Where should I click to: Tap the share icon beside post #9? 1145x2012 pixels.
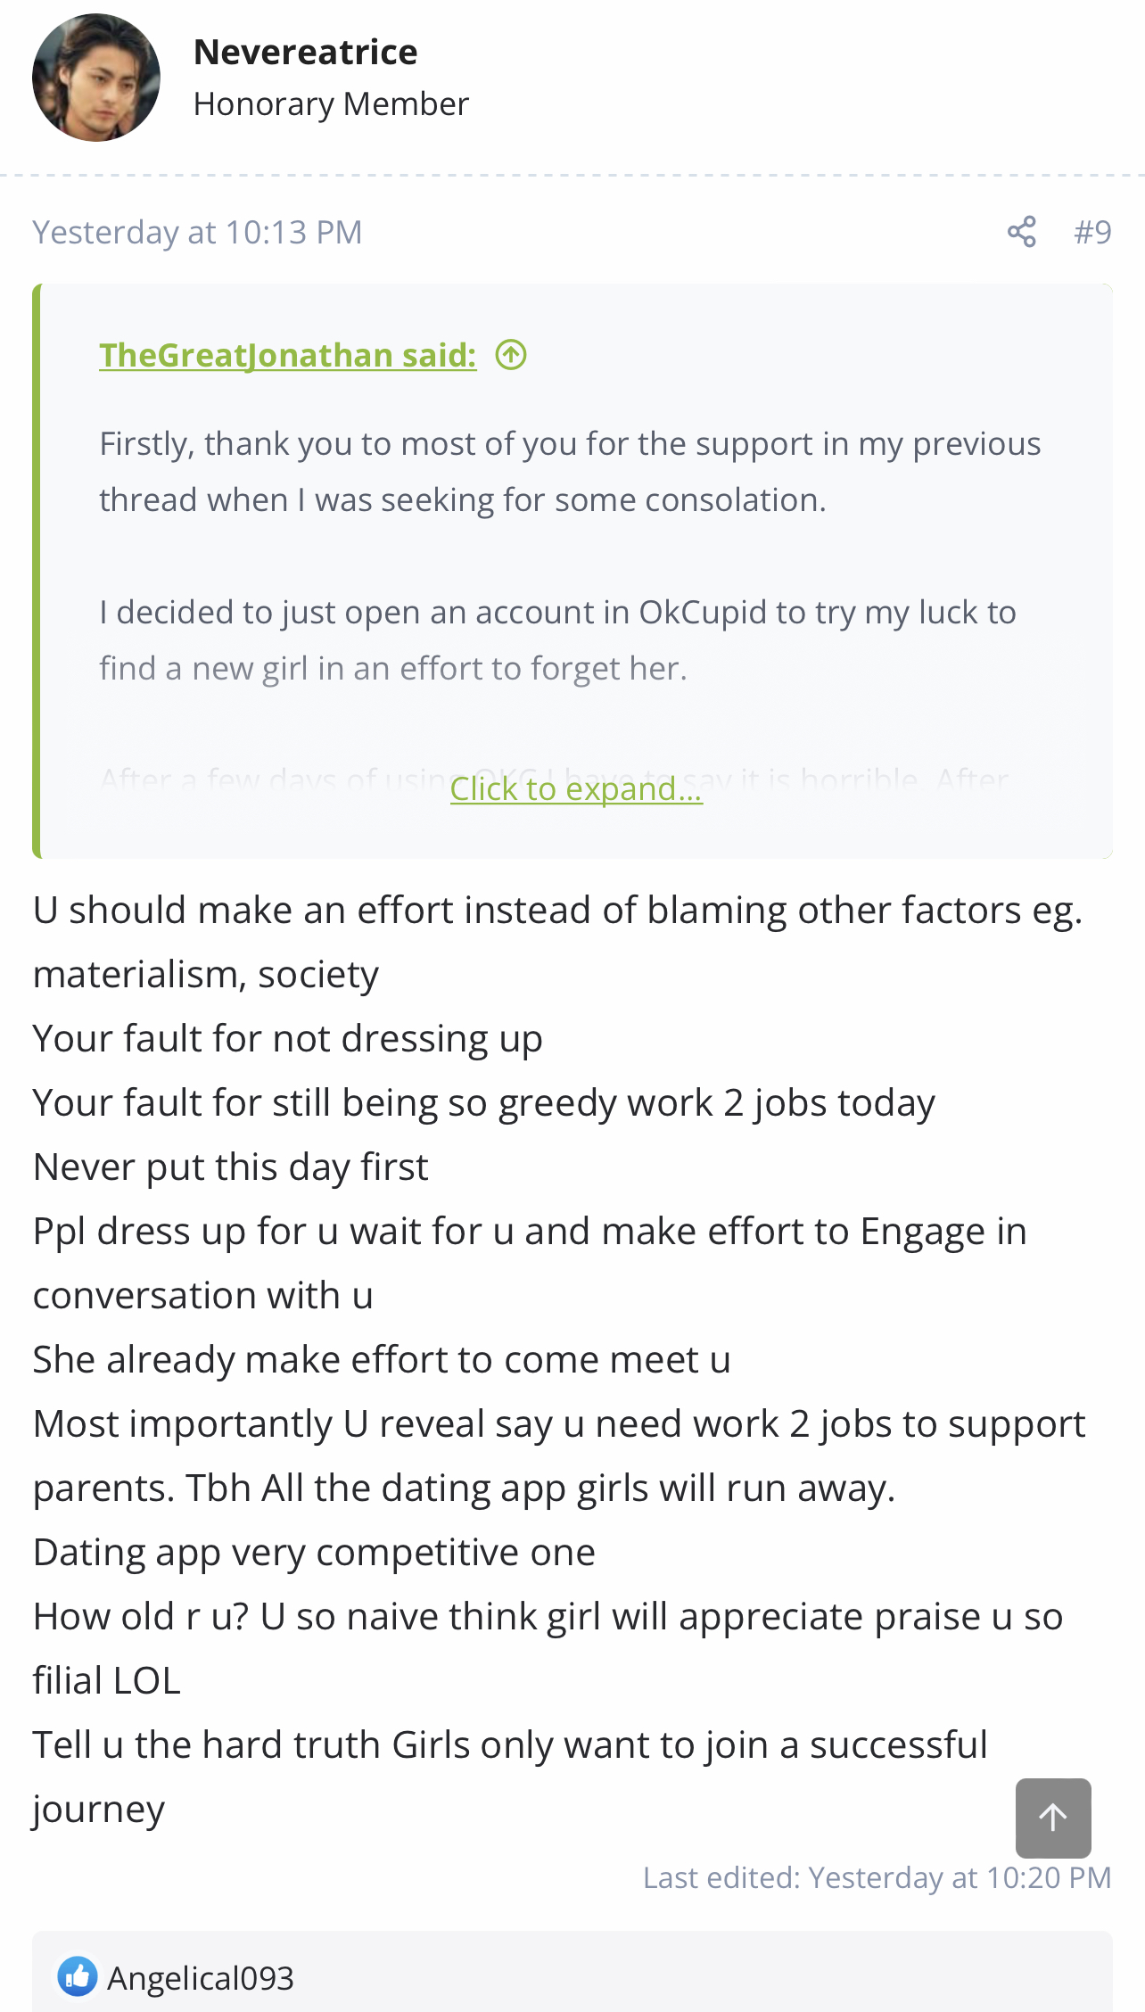point(1021,232)
